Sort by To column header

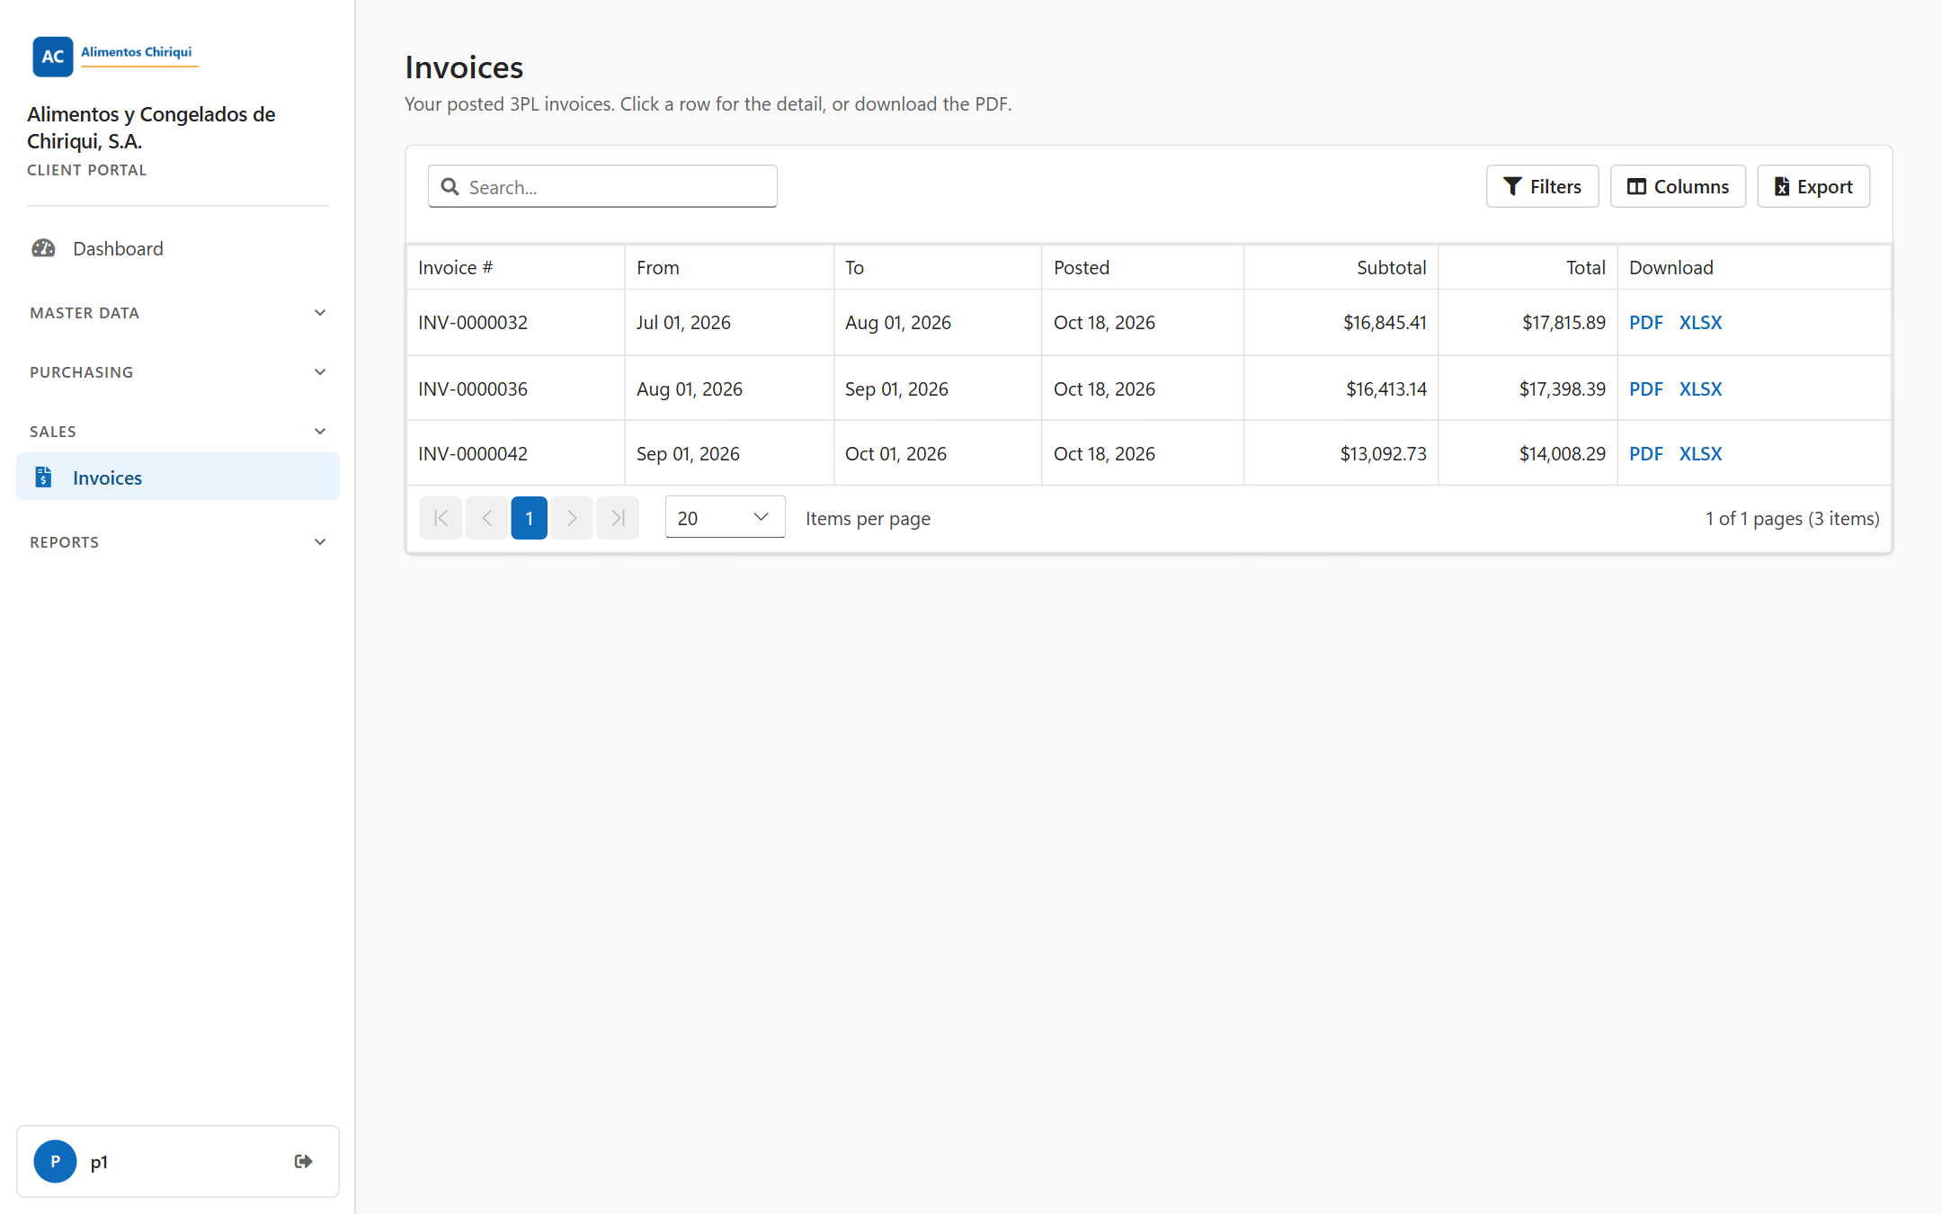[938, 267]
